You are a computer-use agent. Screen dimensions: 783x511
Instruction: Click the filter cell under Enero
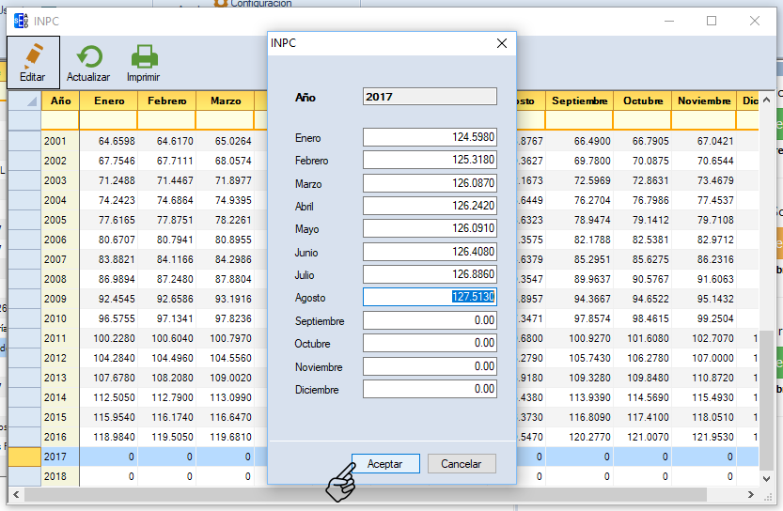pyautogui.click(x=108, y=120)
